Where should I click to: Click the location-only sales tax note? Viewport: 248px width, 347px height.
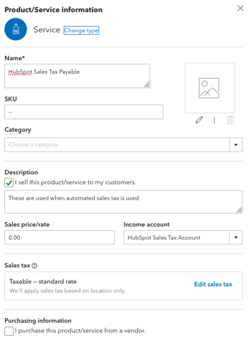[x=68, y=291]
